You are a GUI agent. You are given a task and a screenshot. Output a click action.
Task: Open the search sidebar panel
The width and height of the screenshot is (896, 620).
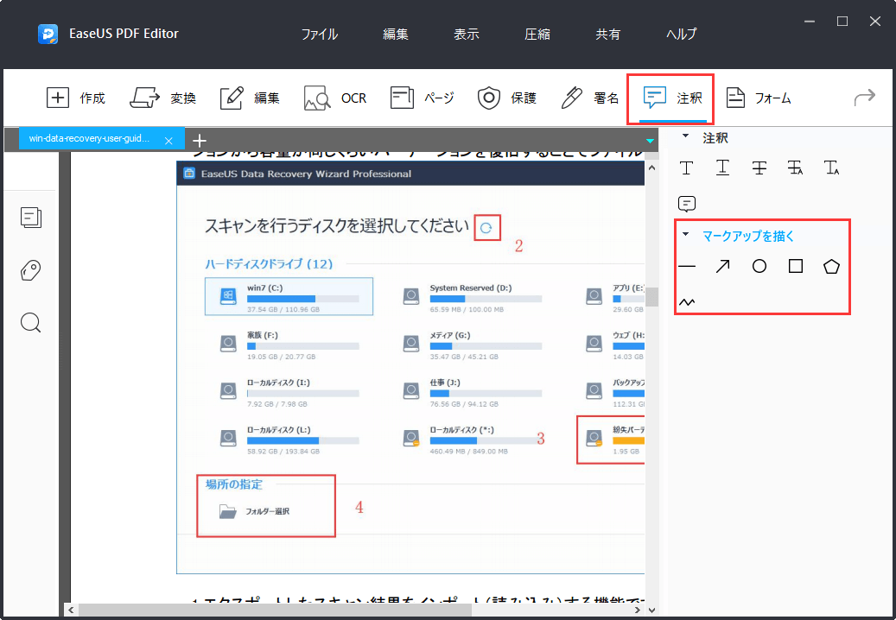(31, 323)
